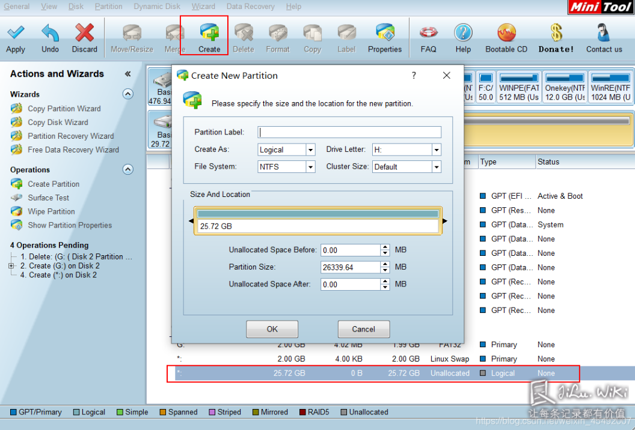Open the Drive Letter dropdown
The width and height of the screenshot is (635, 430).
point(436,150)
